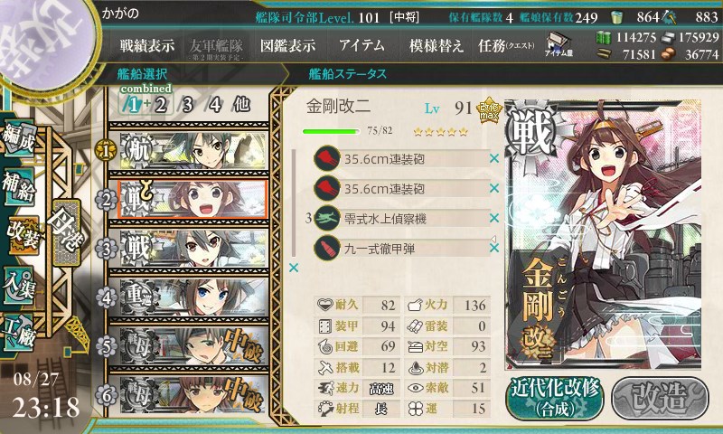This screenshot has width=723, height=434.
Task: Open the 編成 fleet composition icon
Action: [19, 138]
